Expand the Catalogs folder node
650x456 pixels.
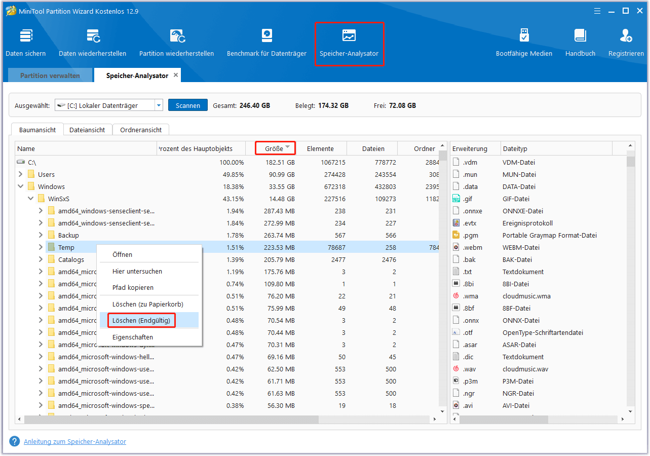[x=41, y=259]
